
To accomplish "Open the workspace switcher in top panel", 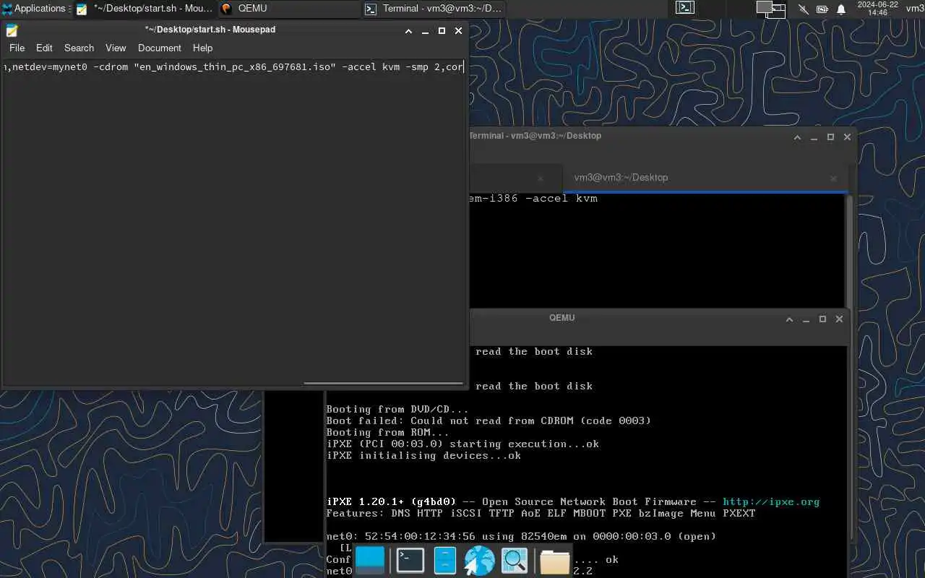I will pos(770,9).
